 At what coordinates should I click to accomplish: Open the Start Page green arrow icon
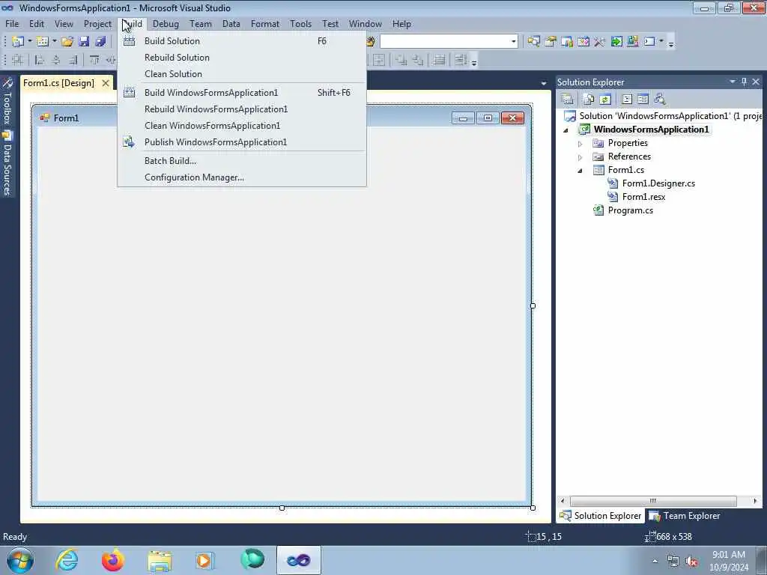click(x=616, y=42)
